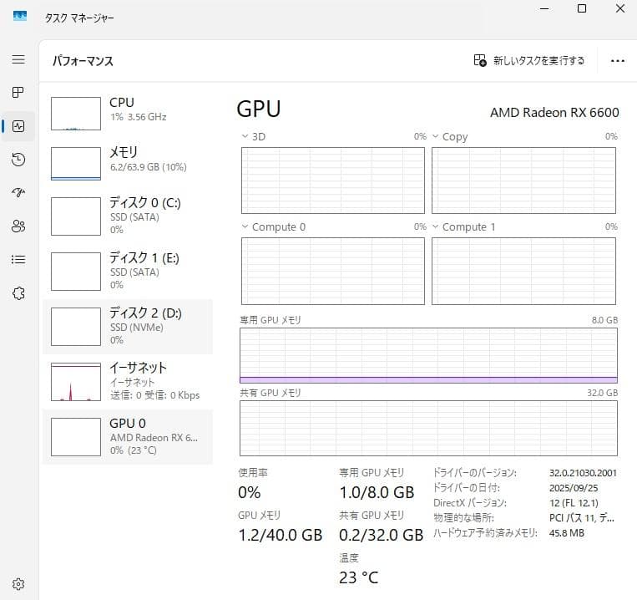Viewport: 637px width, 600px height.
Task: Close the Task Manager window
Action: point(620,8)
